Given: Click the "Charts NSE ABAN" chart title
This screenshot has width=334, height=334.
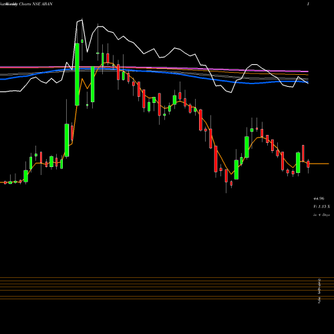Looking at the screenshot, I should (35, 4).
